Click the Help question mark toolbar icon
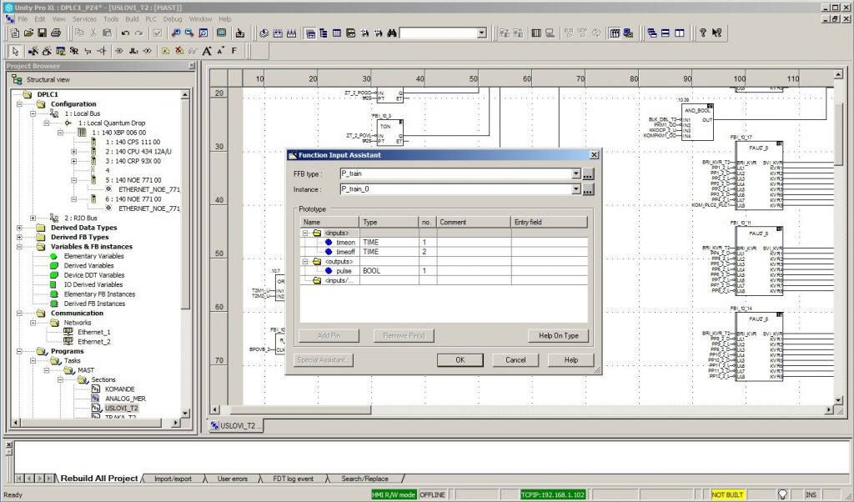This screenshot has height=502, width=854. point(703,33)
